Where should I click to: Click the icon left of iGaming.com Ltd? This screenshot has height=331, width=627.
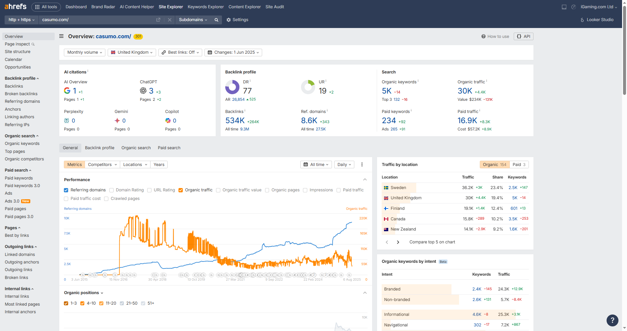click(x=574, y=7)
